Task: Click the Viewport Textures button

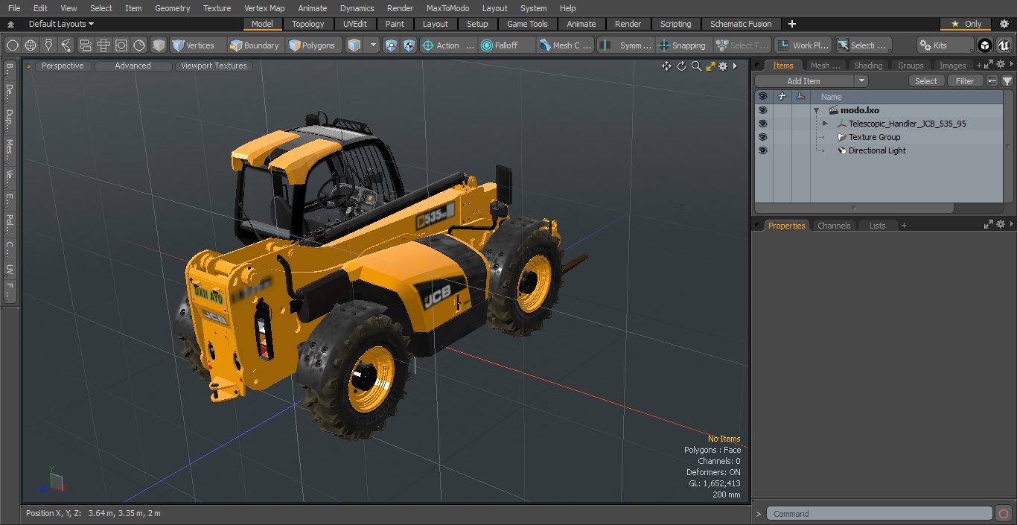Action: [214, 66]
